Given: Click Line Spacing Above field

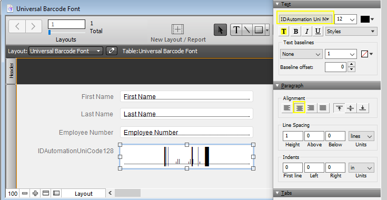Looking at the screenshot, I should [x=314, y=136].
